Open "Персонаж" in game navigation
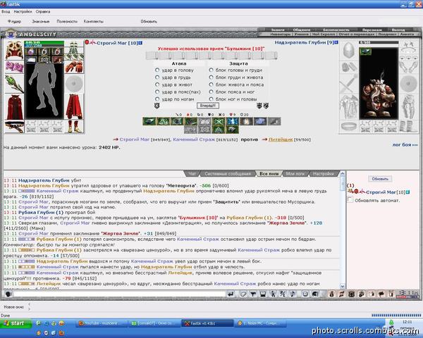This screenshot has height=338, width=423. [x=372, y=30]
